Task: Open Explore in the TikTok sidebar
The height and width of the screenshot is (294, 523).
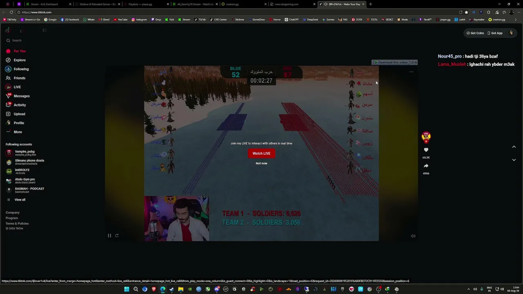Action: point(16,60)
